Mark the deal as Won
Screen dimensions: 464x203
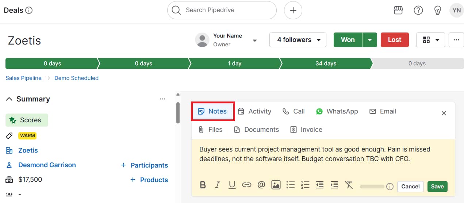(x=348, y=40)
